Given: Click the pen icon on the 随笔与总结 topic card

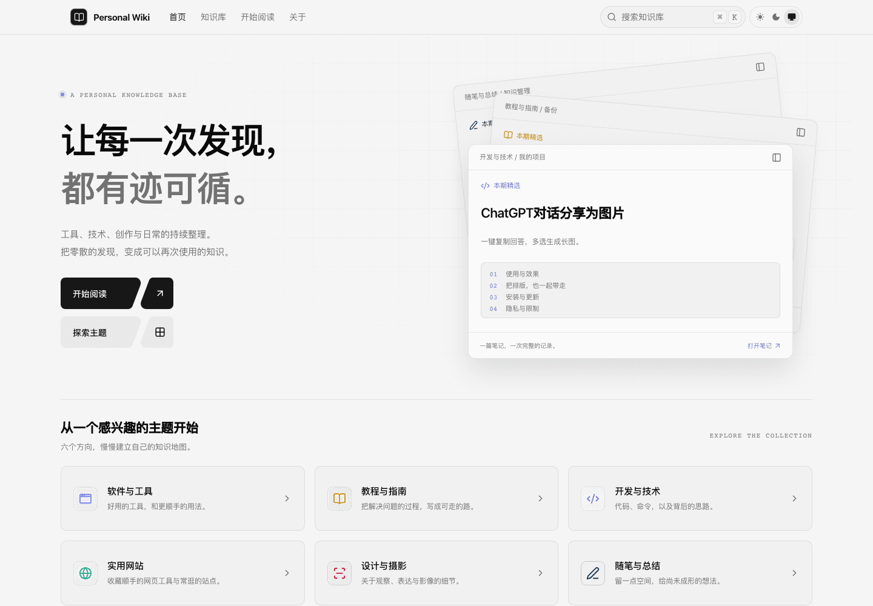Looking at the screenshot, I should click(x=593, y=573).
